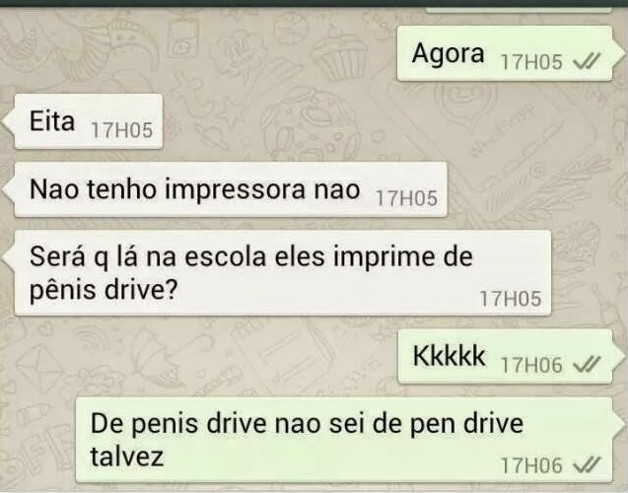This screenshot has width=628, height=493.
Task: Tap 17H05 timestamp on 'Será q lá' message
Action: click(511, 299)
